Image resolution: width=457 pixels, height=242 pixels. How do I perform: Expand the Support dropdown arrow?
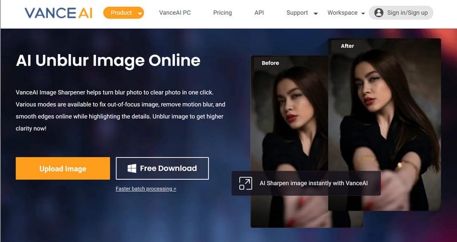coord(315,13)
